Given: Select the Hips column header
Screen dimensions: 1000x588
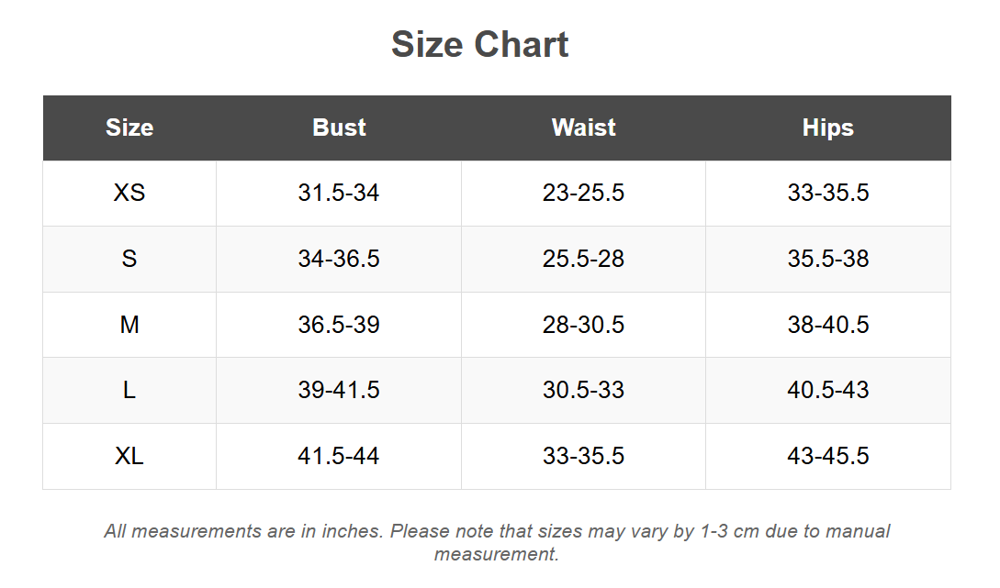Looking at the screenshot, I should [x=827, y=128].
